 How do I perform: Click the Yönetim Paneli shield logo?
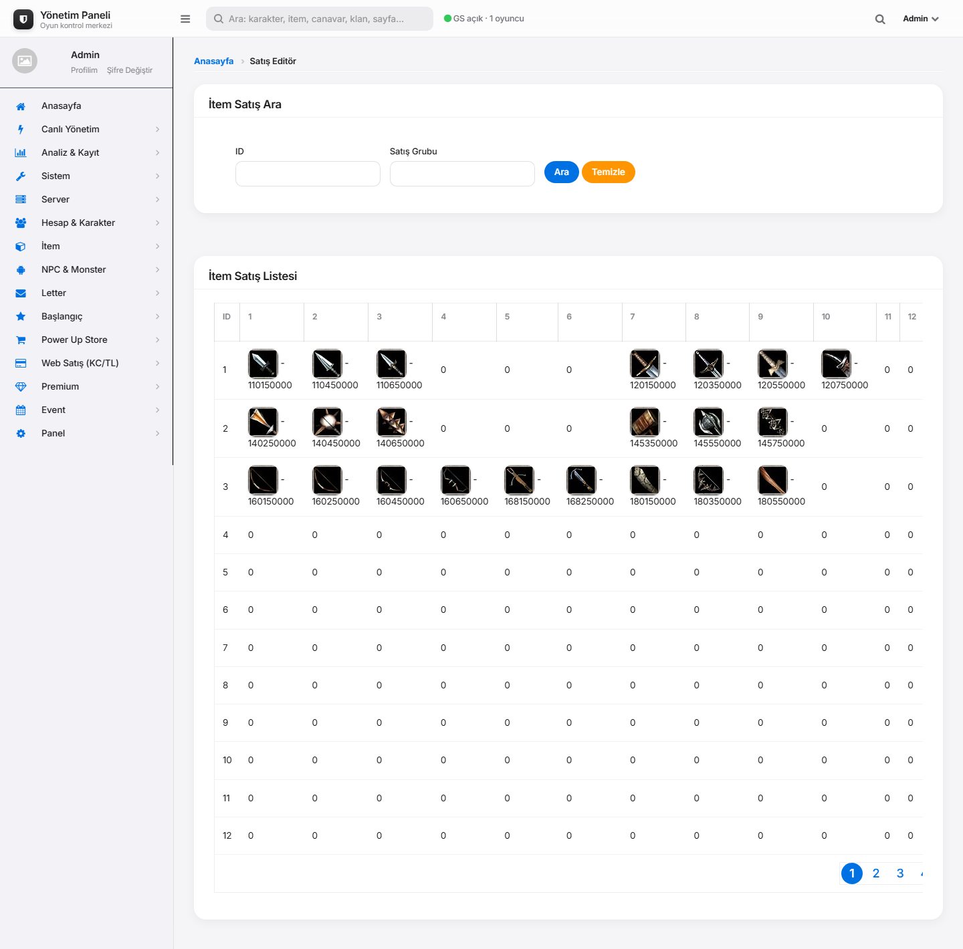23,19
